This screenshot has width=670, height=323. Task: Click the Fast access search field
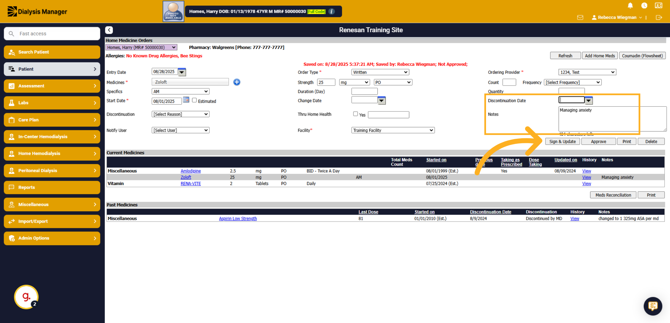tap(52, 34)
